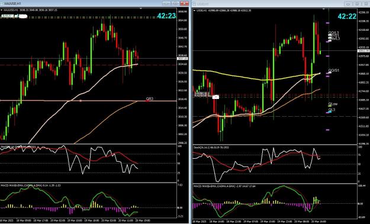The width and height of the screenshot is (370, 224).
Task: Open the US30 window title bar icon
Action: [x=194, y=4]
